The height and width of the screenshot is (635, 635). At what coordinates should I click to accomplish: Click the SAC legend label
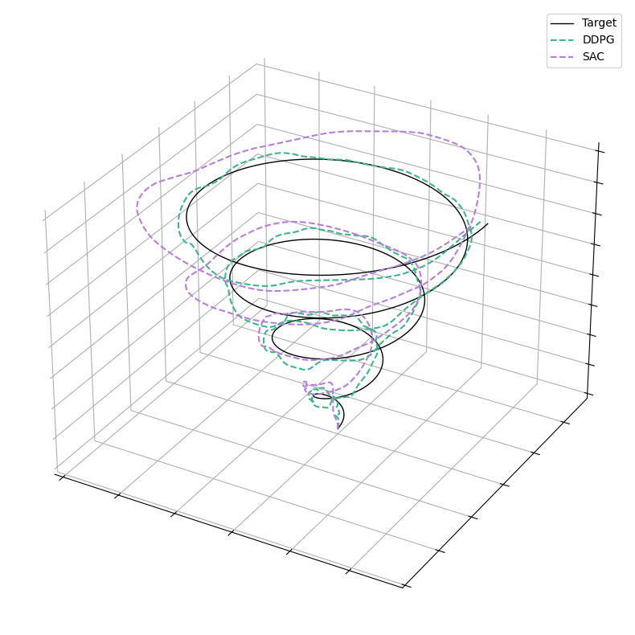click(593, 57)
